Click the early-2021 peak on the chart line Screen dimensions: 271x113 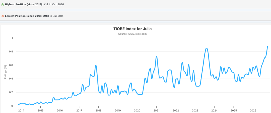(x=156, y=56)
